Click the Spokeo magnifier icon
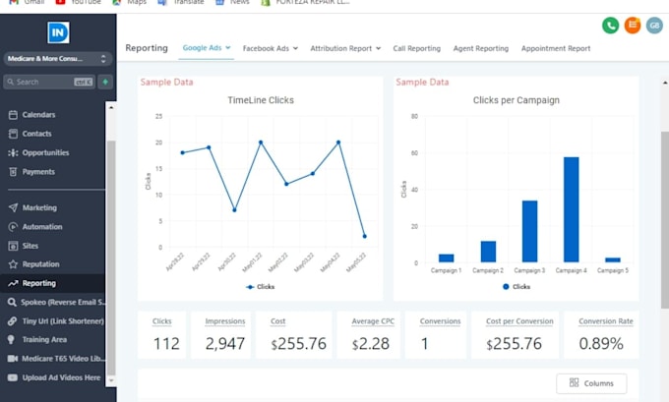The image size is (669, 402). coord(12,303)
